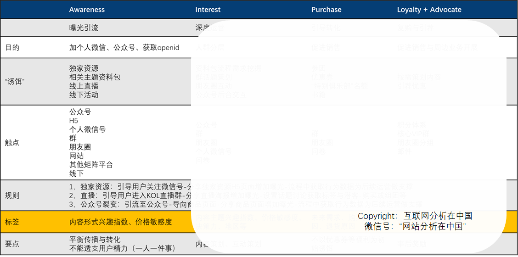This screenshot has height=257, width=518.
Task: Click the 曝光引流 cell
Action: (x=84, y=28)
